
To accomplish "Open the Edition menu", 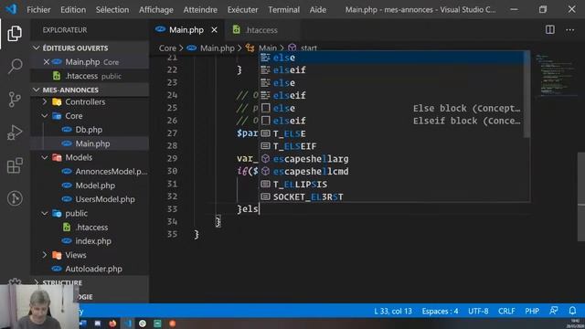I will tap(73, 10).
